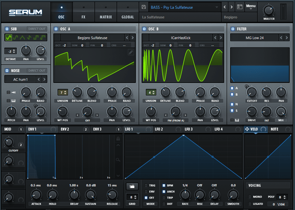The height and width of the screenshot is (210, 295).
Task: Open OSC A wavetable editor pencil icon
Action: [131, 52]
